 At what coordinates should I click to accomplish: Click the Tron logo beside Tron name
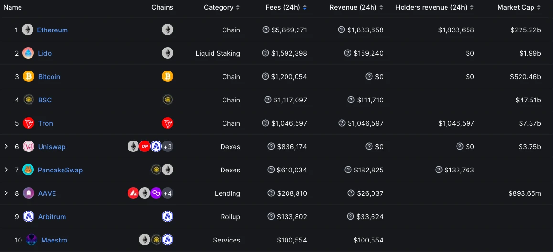(x=29, y=123)
